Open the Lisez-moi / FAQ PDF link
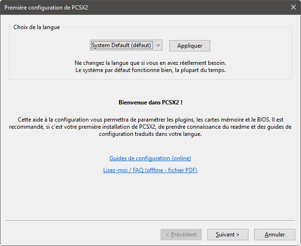This screenshot has width=301, height=246. point(150,170)
